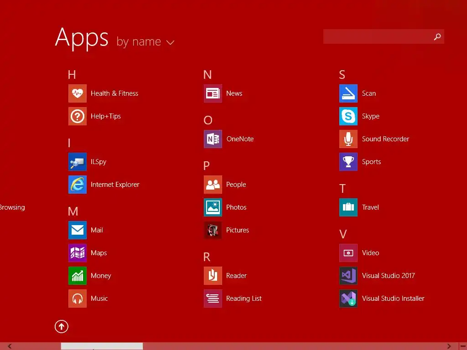Click the right scrollbar arrow
Viewport: 467px width, 350px height.
(449, 346)
